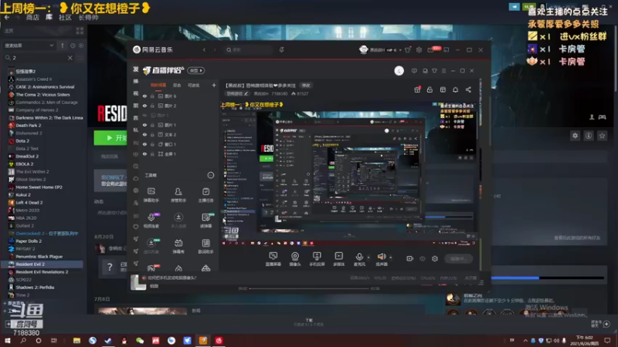Click the lock icon in stream header

tap(430, 89)
